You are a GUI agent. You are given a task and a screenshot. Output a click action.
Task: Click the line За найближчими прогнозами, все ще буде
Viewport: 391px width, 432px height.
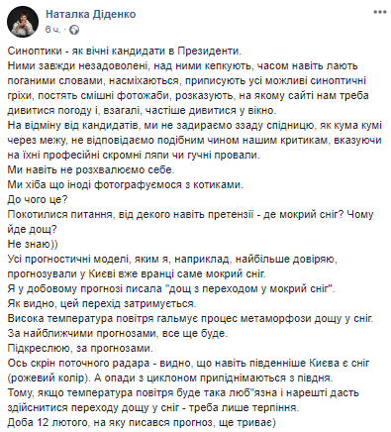tap(118, 334)
